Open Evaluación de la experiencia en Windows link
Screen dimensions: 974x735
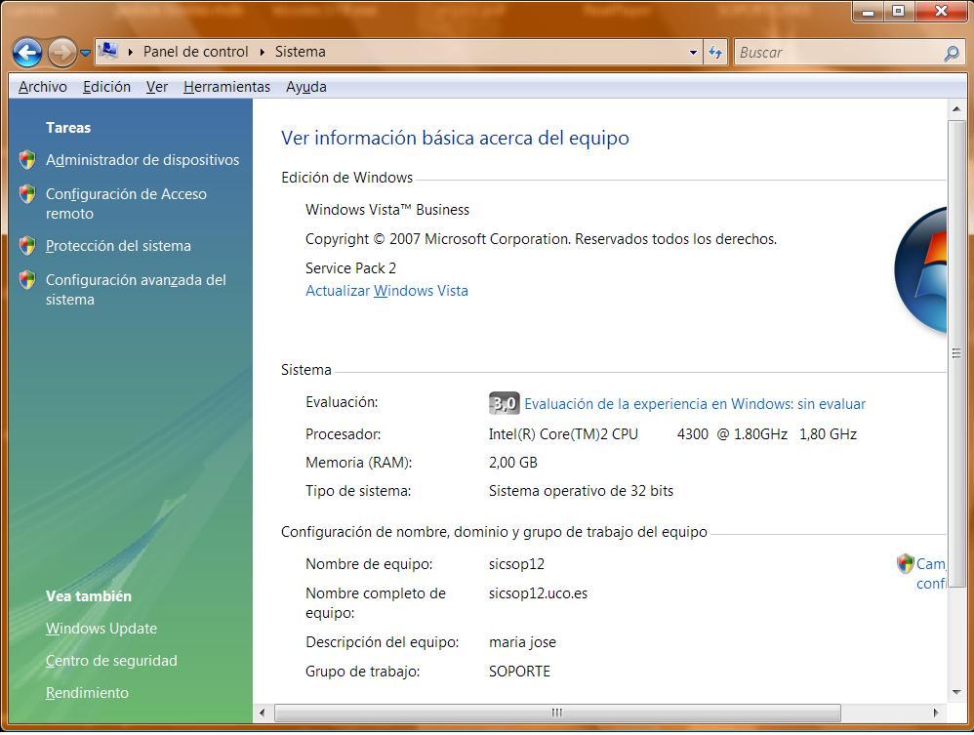point(695,404)
